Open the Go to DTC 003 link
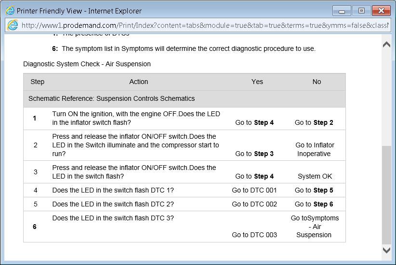 pyautogui.click(x=254, y=235)
